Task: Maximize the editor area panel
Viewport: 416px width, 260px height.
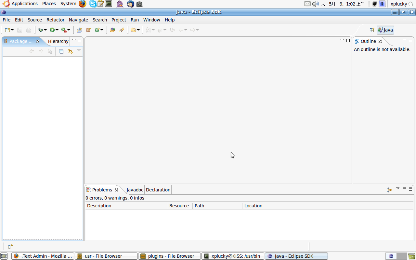Action: (x=348, y=41)
